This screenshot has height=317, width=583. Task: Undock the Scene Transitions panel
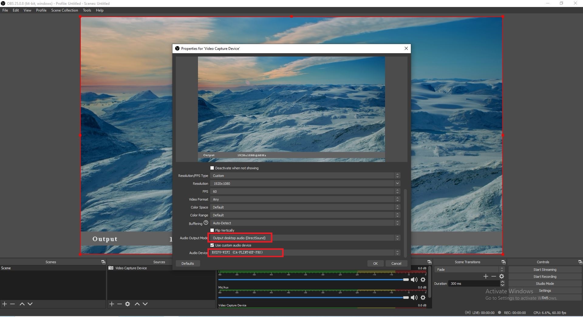pyautogui.click(x=503, y=262)
